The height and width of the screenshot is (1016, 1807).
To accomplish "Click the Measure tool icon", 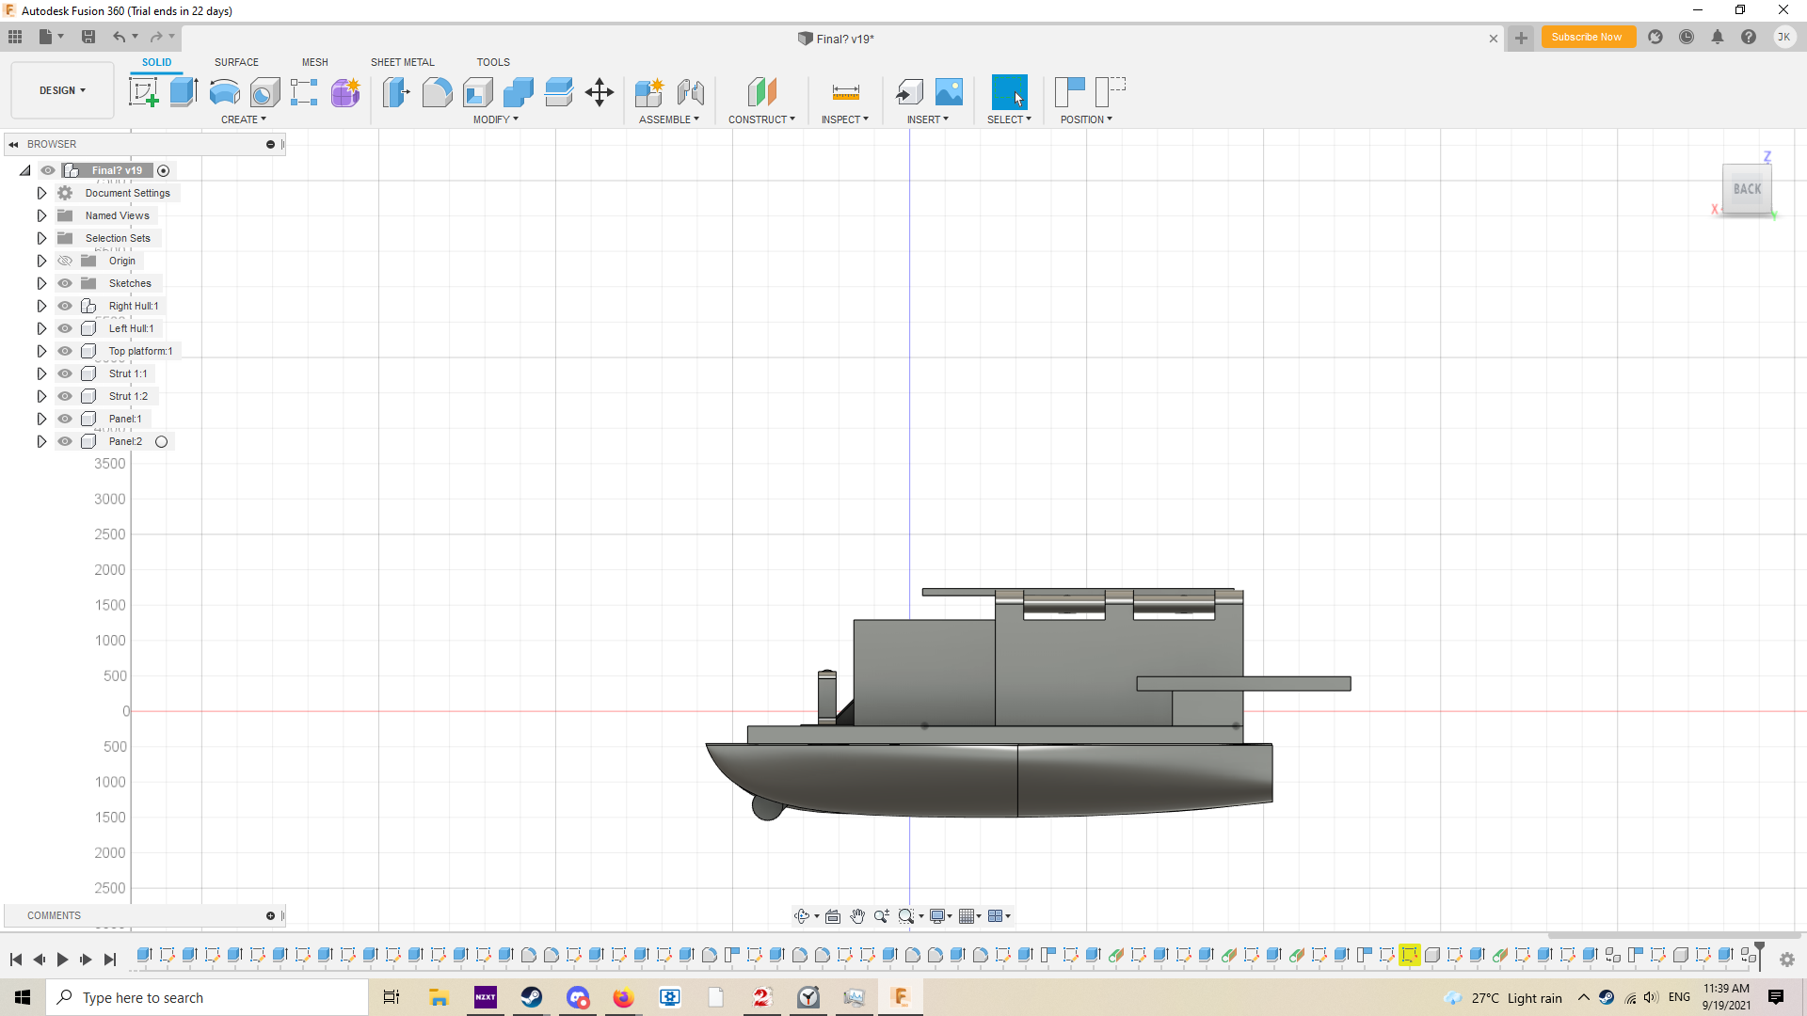I will 845,92.
